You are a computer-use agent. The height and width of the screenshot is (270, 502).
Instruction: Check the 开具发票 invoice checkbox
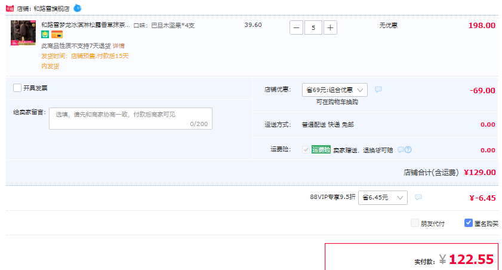pos(17,88)
